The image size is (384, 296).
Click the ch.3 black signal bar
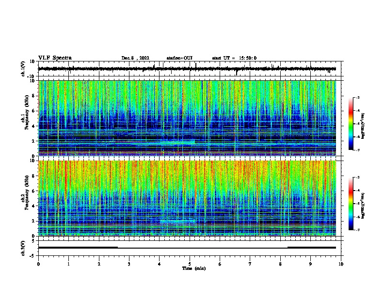click(x=187, y=248)
